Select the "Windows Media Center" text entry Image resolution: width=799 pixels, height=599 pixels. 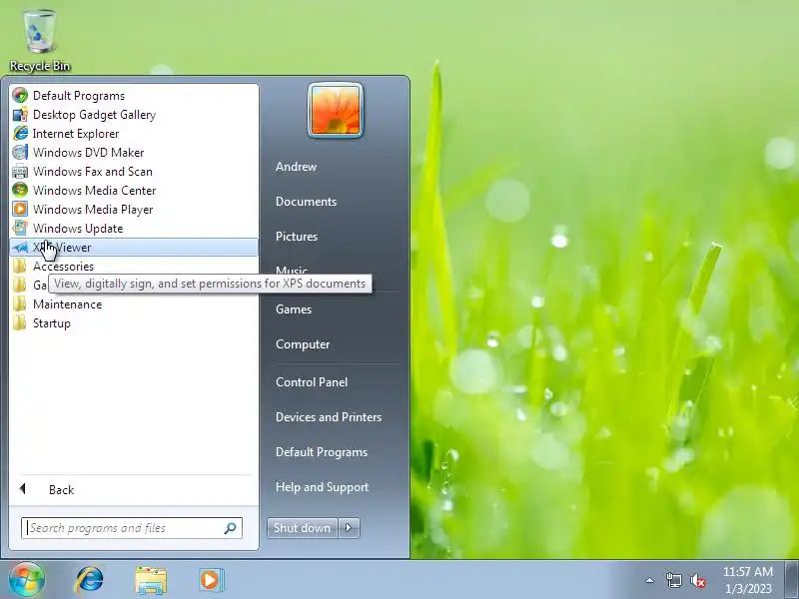tap(94, 191)
